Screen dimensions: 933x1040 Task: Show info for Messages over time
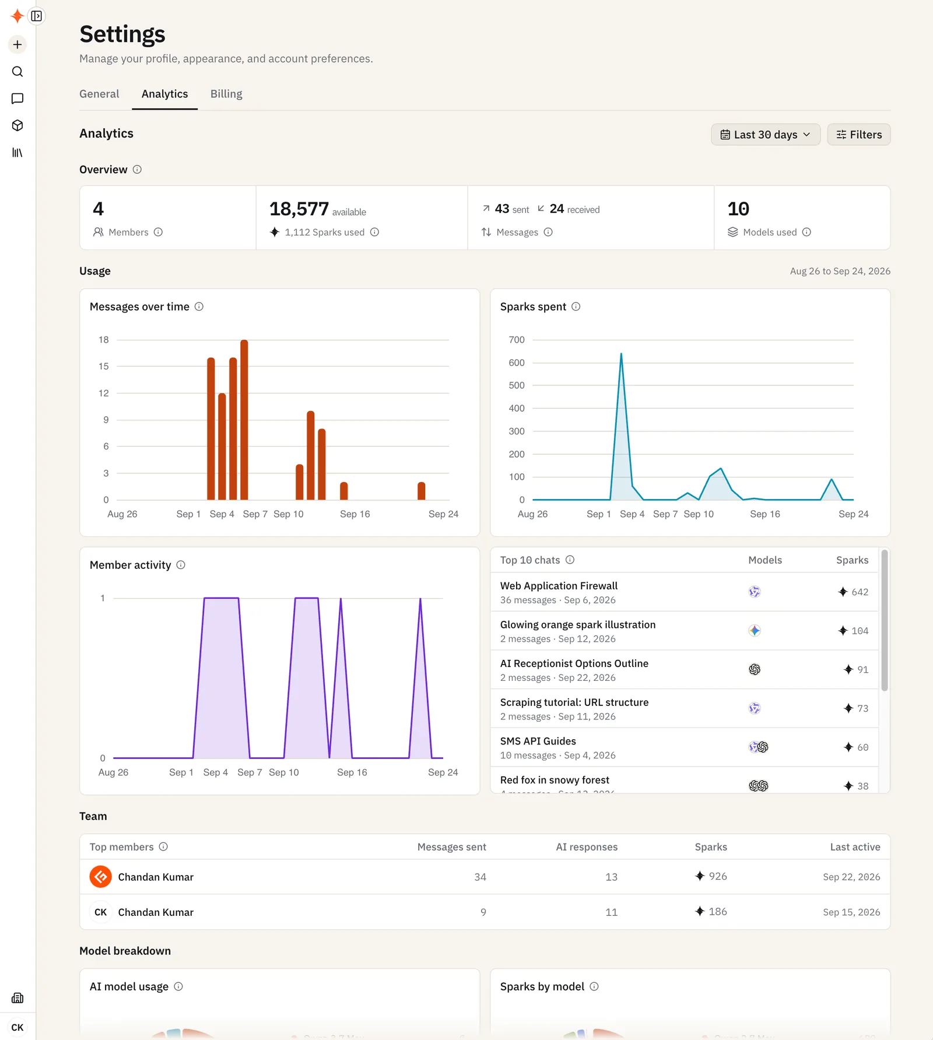(199, 307)
